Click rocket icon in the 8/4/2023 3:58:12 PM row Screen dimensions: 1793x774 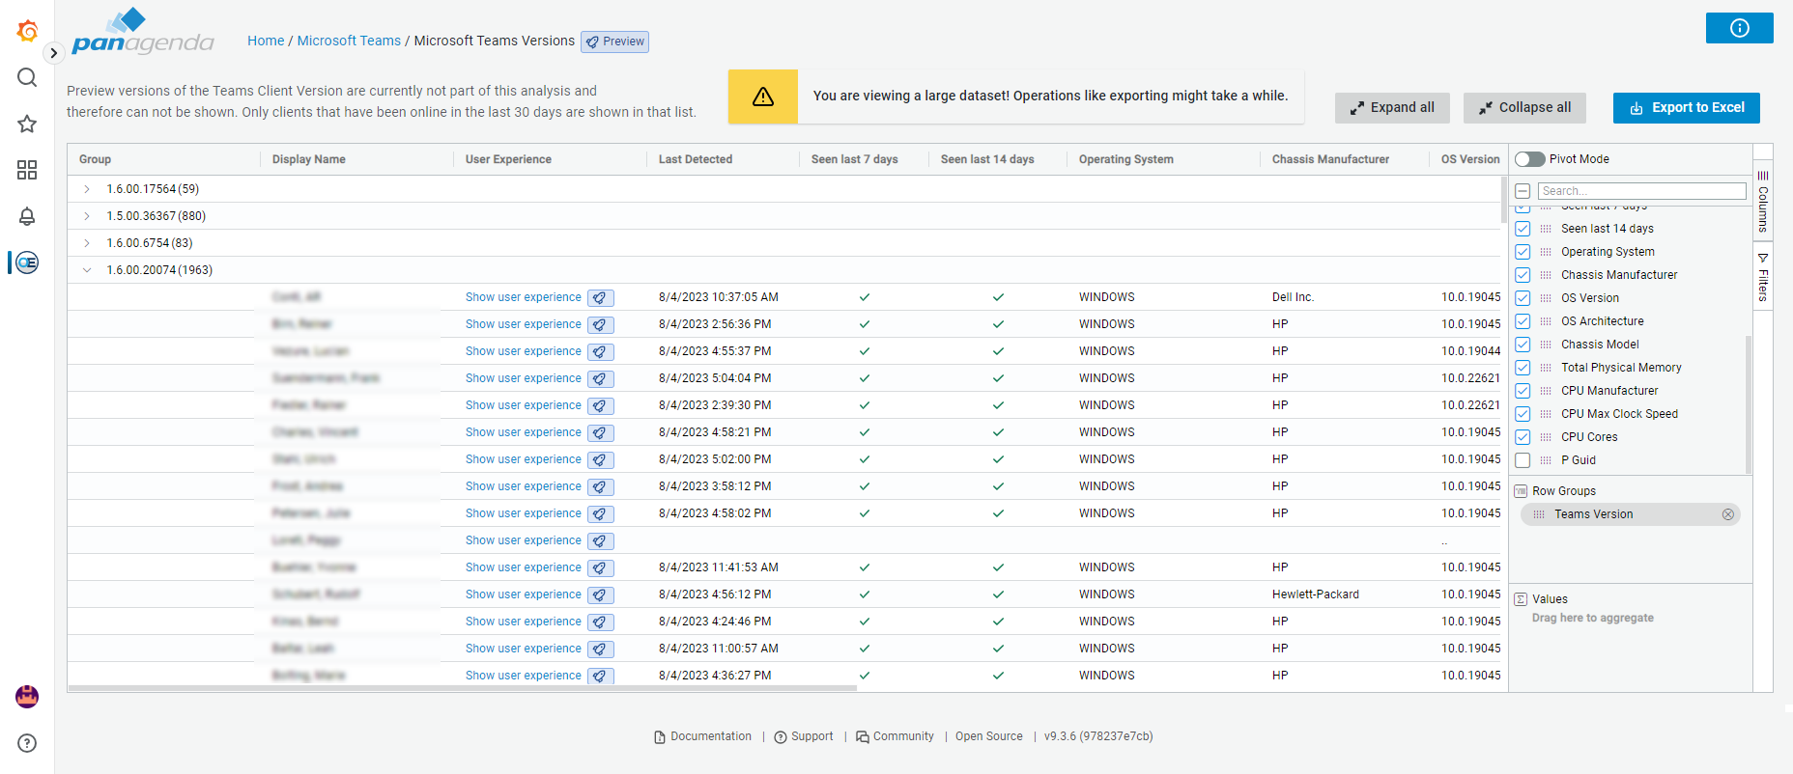601,487
